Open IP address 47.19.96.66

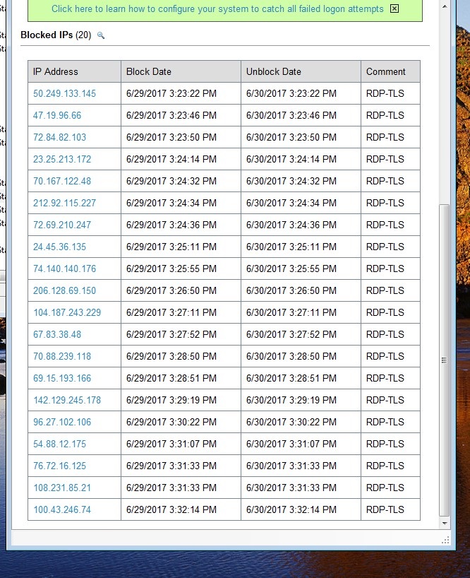click(x=57, y=115)
